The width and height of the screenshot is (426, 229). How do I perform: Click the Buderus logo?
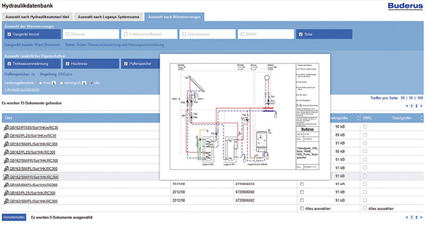405,6
